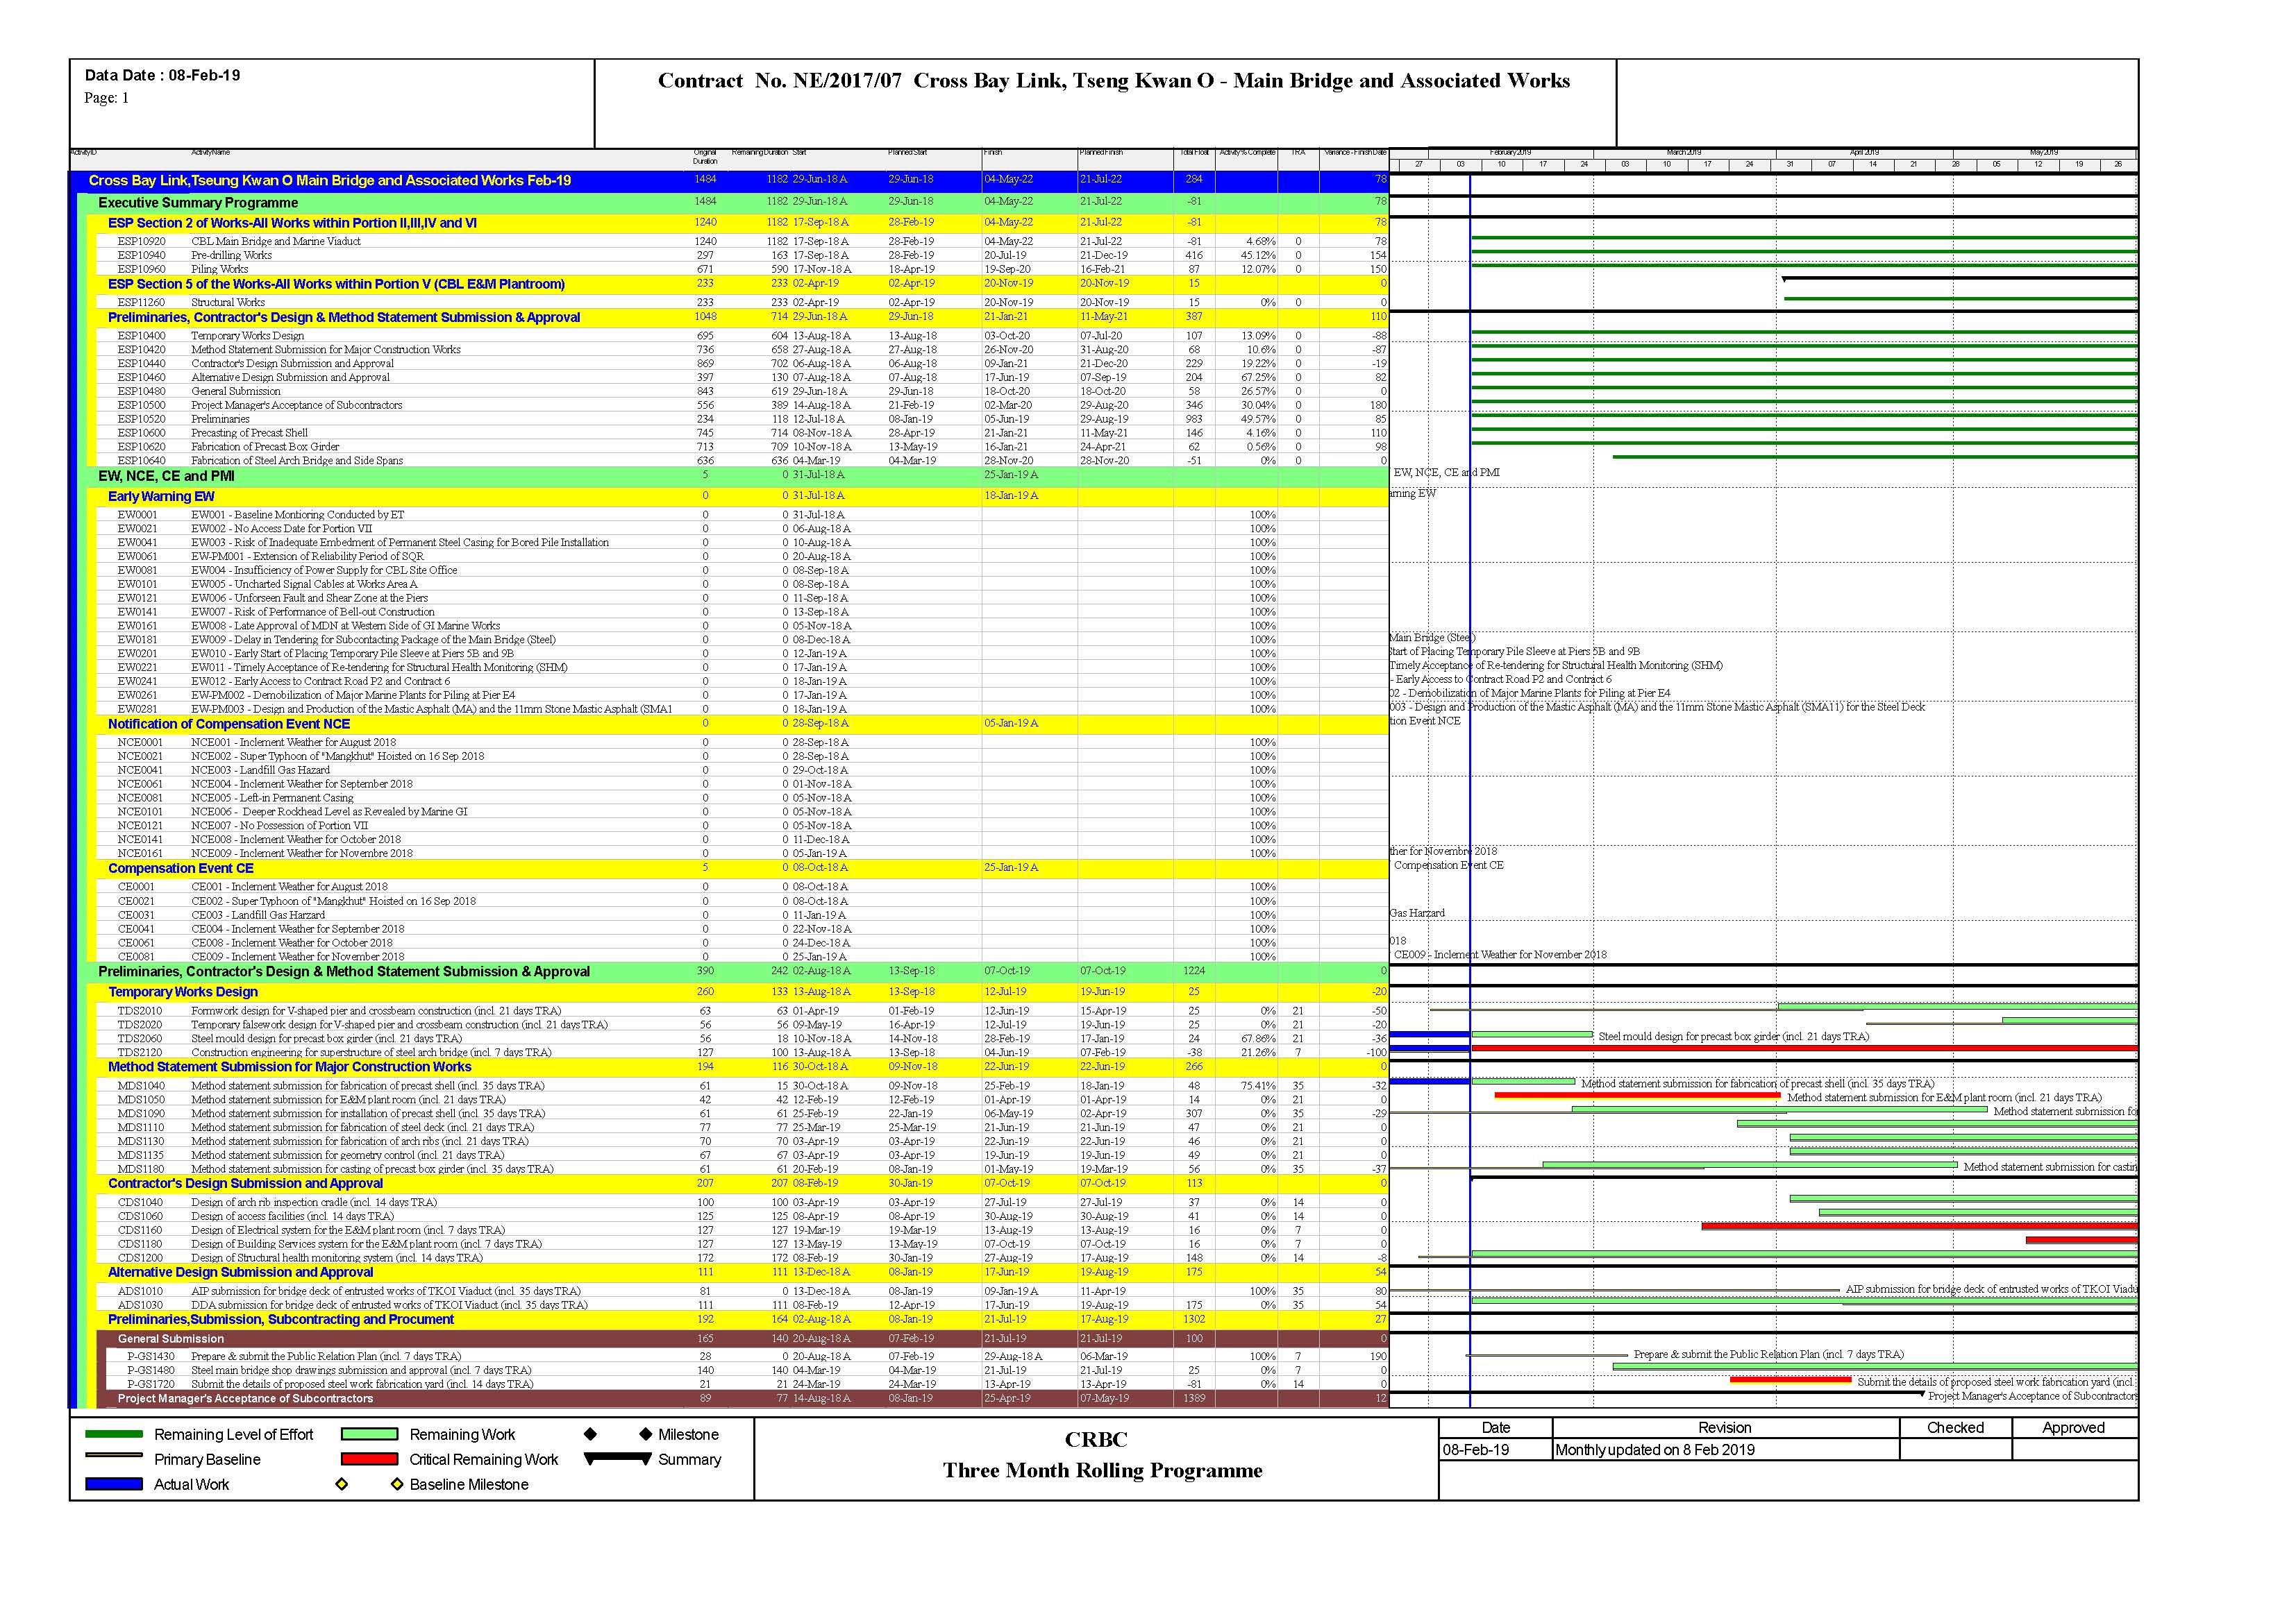Click activity ID TDS2060
The width and height of the screenshot is (2296, 1623).
pos(139,1039)
